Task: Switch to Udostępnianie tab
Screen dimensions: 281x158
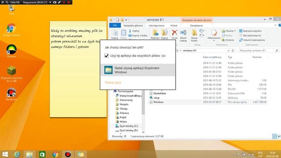Action: pyautogui.click(x=156, y=25)
